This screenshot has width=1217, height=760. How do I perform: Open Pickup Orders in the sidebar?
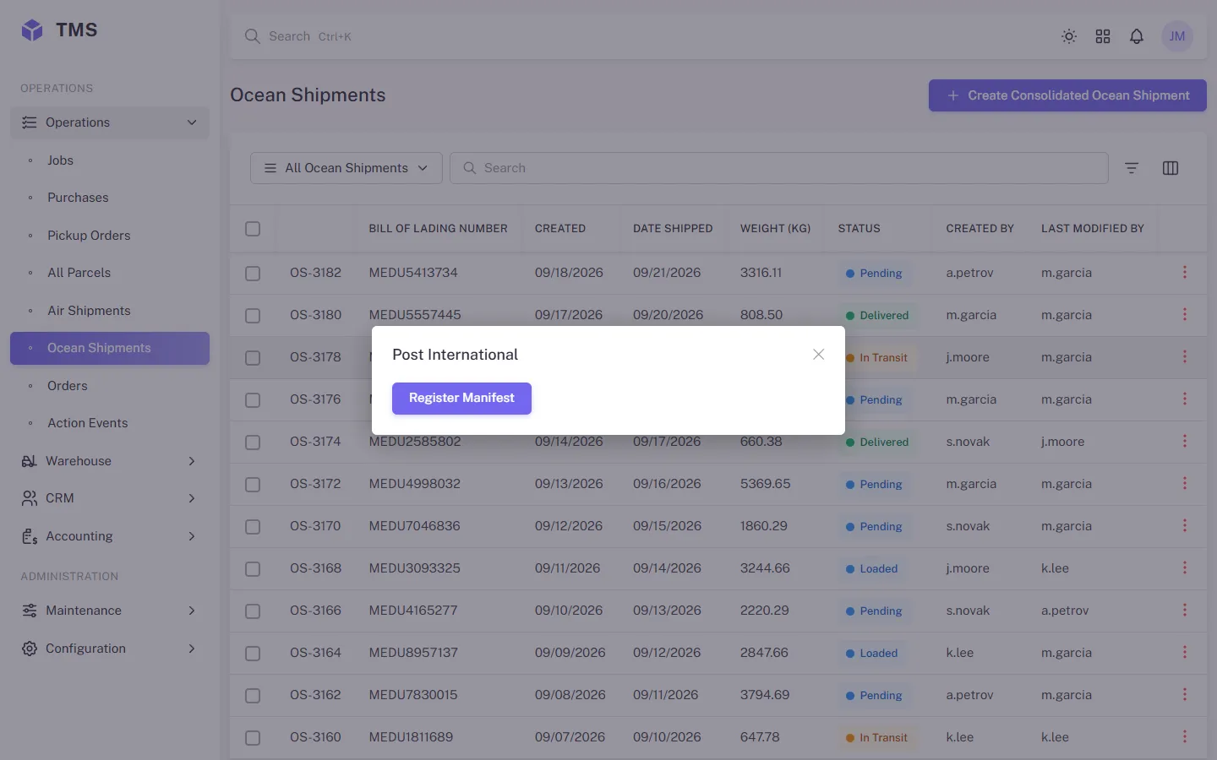pos(110,236)
